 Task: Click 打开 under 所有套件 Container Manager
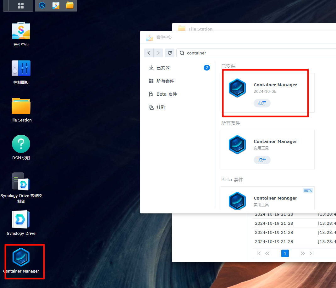tap(262, 160)
